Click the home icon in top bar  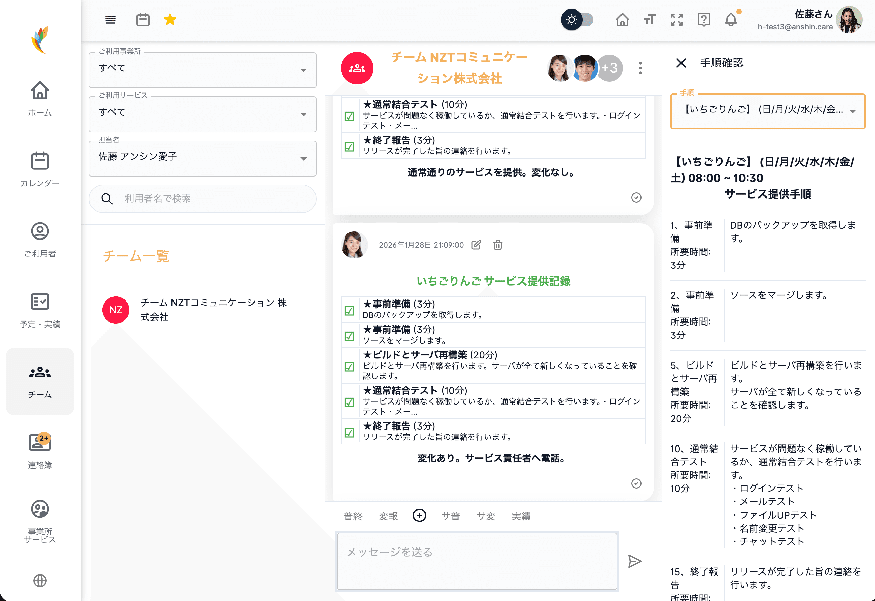coord(622,20)
